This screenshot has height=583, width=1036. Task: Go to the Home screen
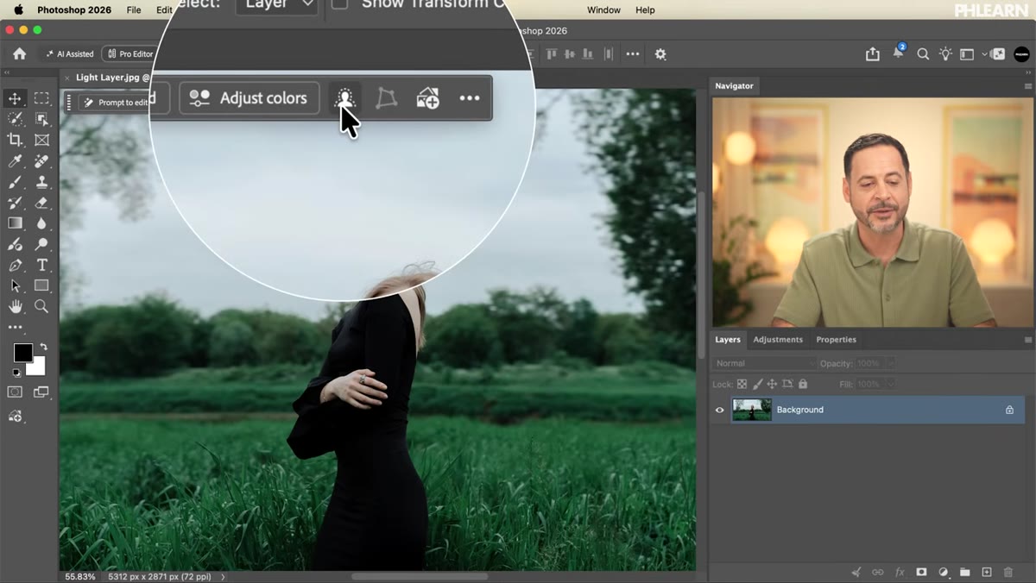tap(19, 54)
